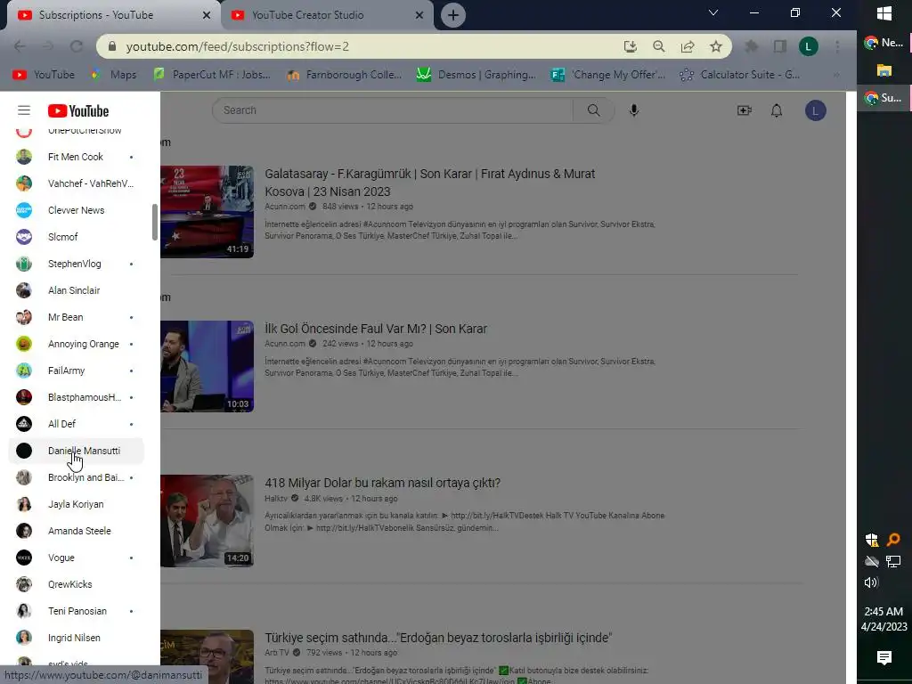This screenshot has height=684, width=912.
Task: Click the sidebar scrollbar thumb
Action: 155,222
